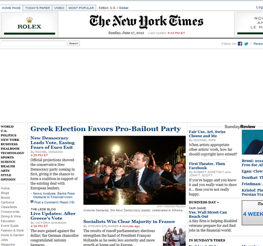The height and width of the screenshot is (246, 263).
Task: Open the Antonis Samaras celebration photo
Action: click(134, 170)
